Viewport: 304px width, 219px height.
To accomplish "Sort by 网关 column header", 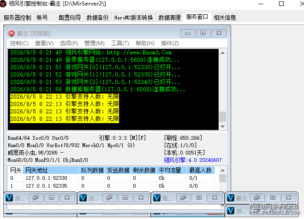I will click(x=16, y=170).
